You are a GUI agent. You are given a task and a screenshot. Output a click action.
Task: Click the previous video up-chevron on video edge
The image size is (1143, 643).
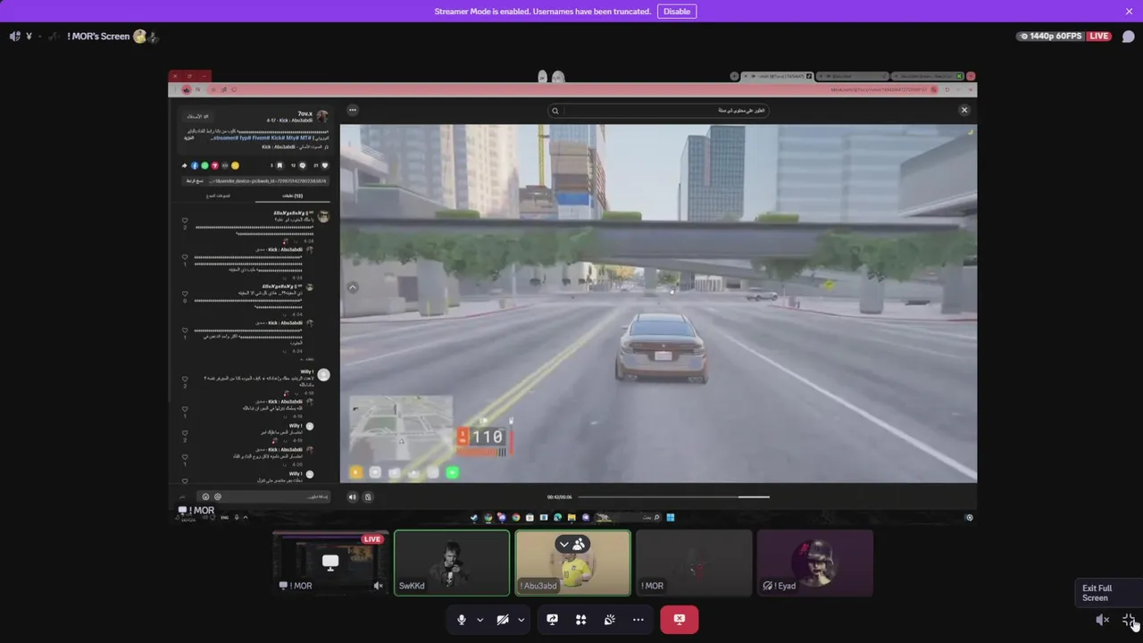353,288
